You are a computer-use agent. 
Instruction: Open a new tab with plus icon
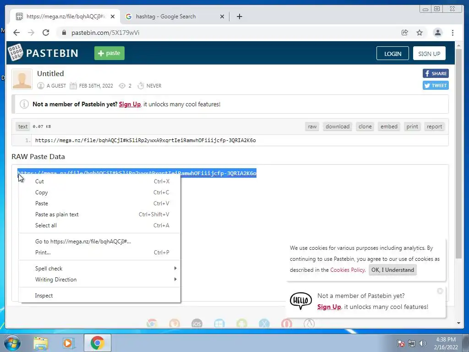click(x=239, y=16)
